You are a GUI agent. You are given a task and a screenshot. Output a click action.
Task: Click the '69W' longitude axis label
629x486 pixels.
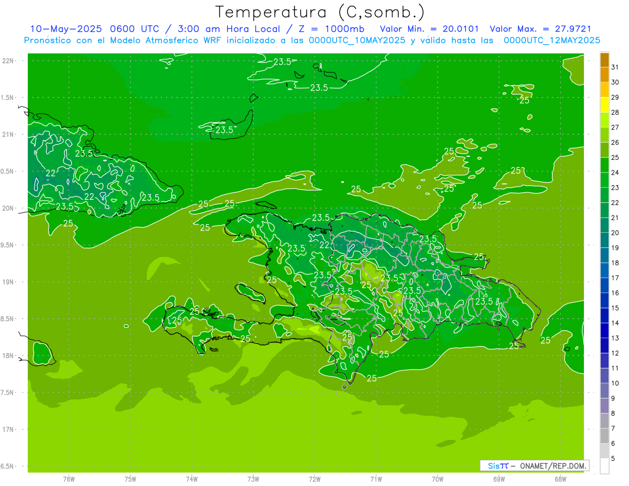tap(499, 479)
